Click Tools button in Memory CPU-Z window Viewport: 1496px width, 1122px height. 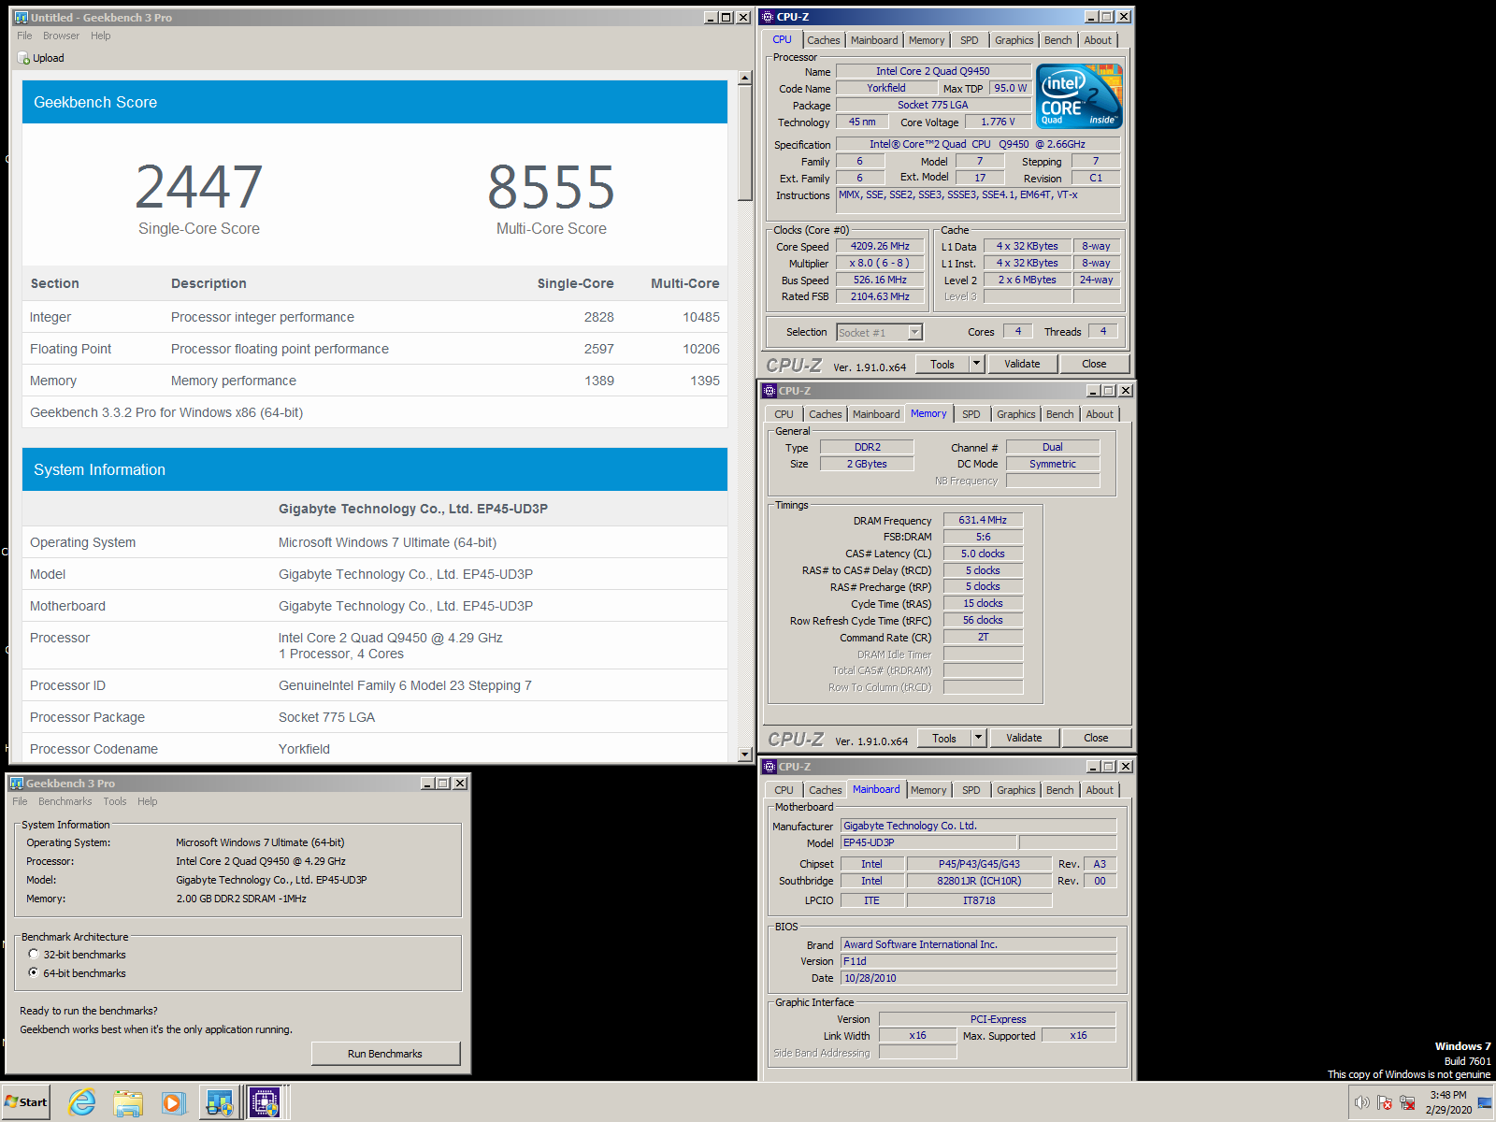click(x=944, y=738)
